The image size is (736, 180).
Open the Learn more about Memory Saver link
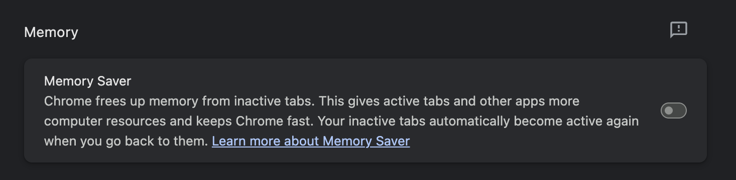[x=311, y=141]
